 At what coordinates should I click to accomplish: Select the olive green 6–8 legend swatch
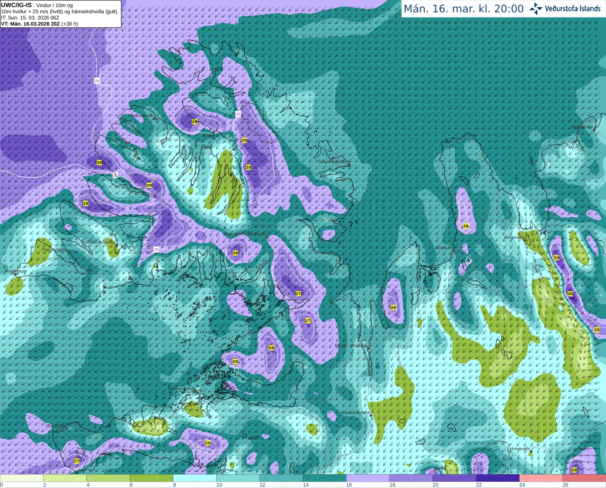(x=151, y=479)
